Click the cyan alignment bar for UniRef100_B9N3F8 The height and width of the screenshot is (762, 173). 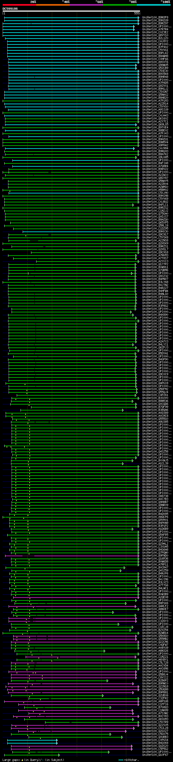[72, 18]
